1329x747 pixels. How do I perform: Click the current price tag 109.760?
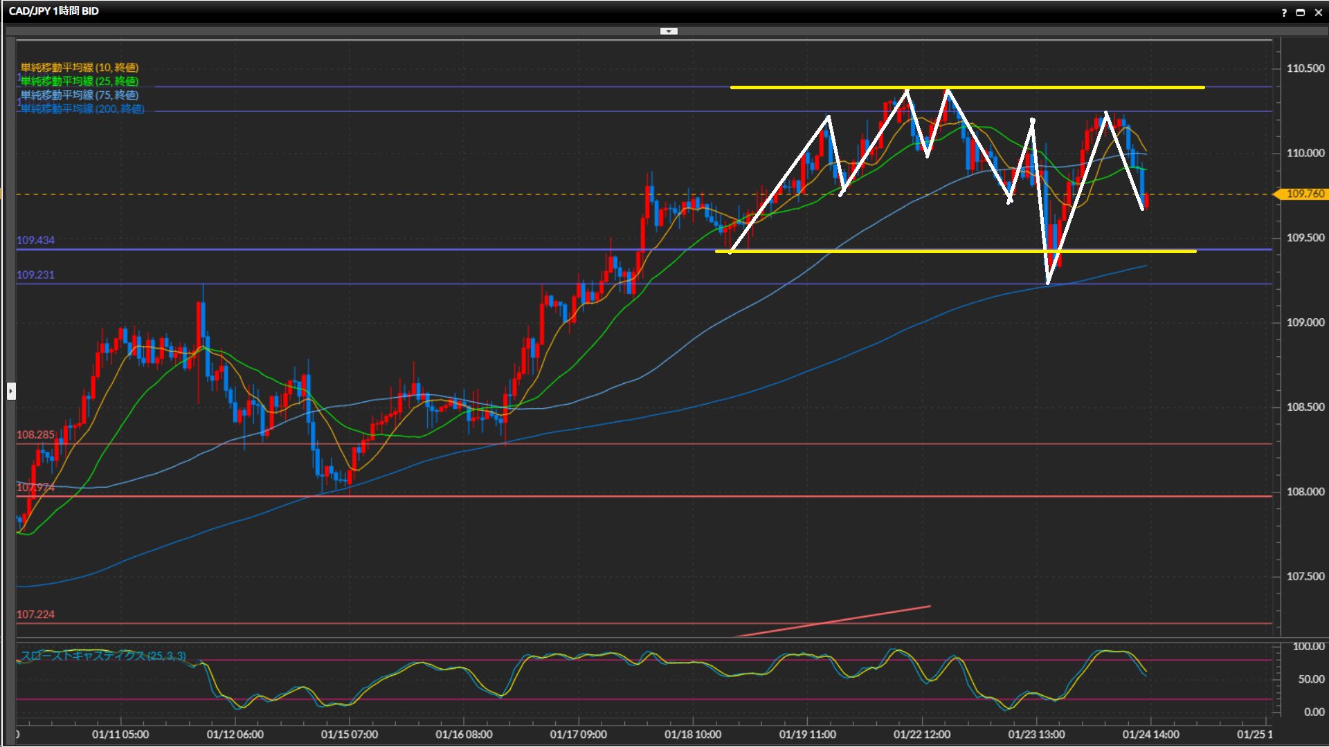1304,194
